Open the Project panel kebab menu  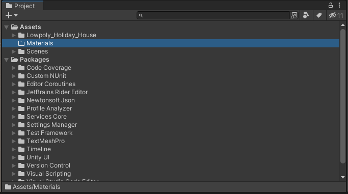339,5
